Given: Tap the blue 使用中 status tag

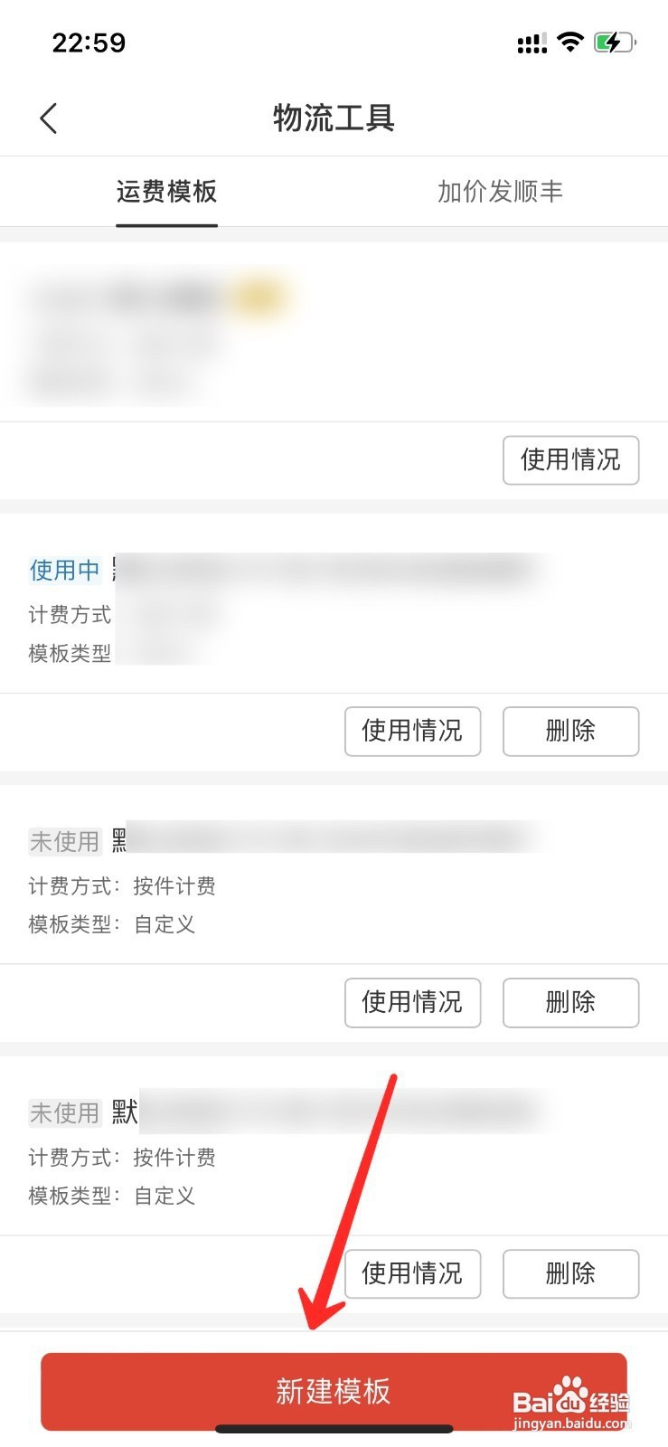Looking at the screenshot, I should coord(64,570).
